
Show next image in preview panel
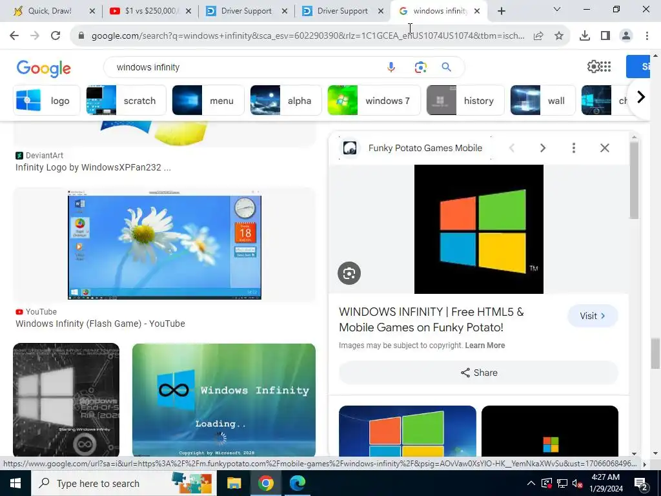(543, 148)
